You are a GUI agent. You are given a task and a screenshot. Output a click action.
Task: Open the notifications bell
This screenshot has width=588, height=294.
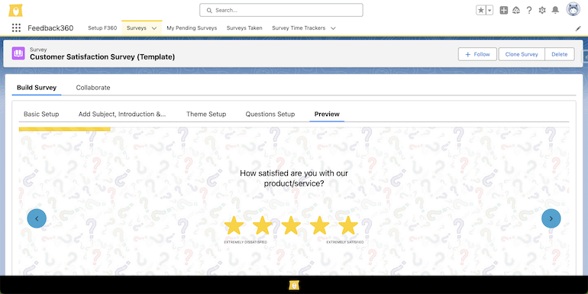pyautogui.click(x=555, y=10)
